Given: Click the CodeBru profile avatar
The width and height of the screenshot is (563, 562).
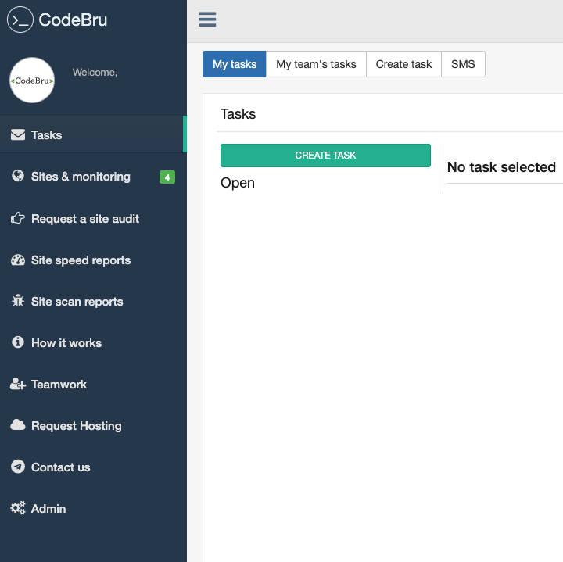Looking at the screenshot, I should click(x=32, y=80).
